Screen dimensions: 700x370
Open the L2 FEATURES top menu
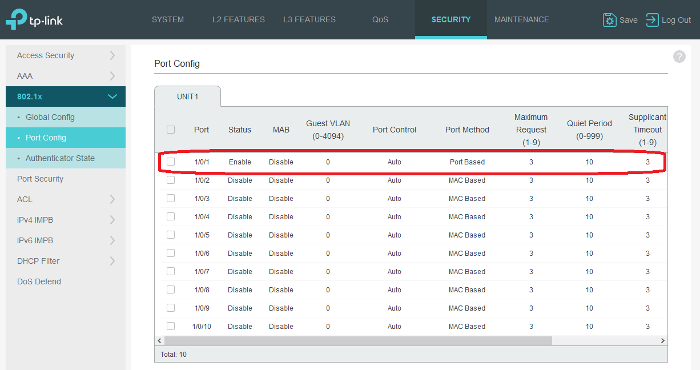238,19
